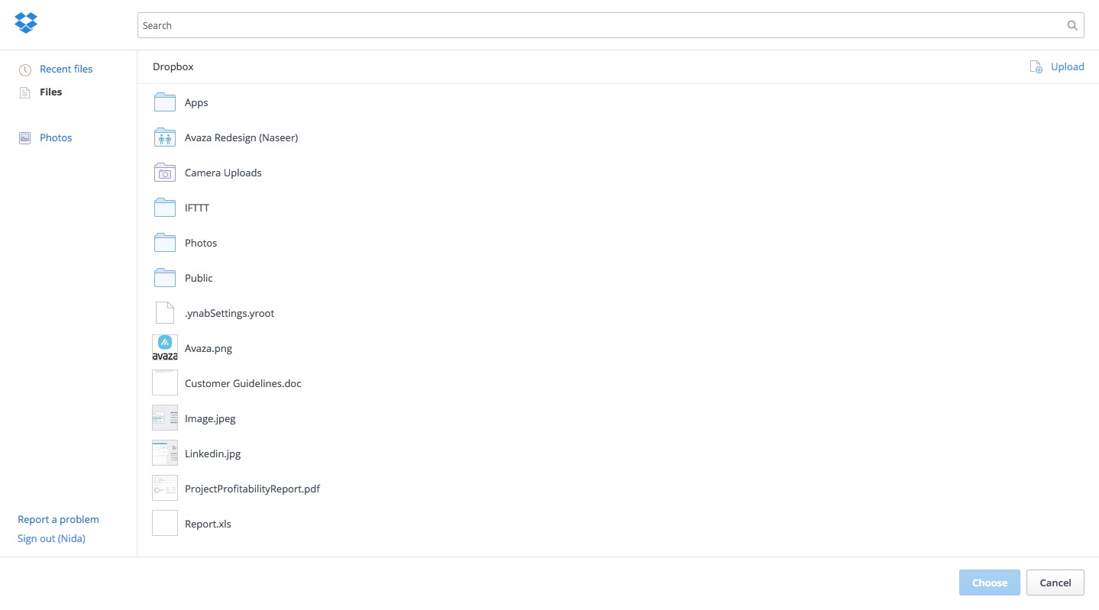Click the Linkedin.jpg thumbnail
The width and height of the screenshot is (1099, 610).
pos(165,453)
